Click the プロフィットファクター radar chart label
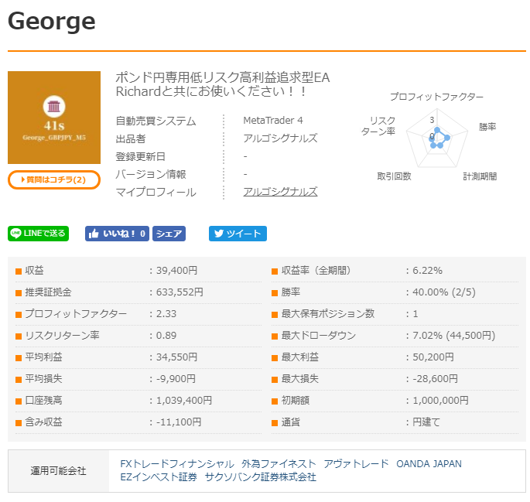The width and height of the screenshot is (530, 502). coord(436,97)
